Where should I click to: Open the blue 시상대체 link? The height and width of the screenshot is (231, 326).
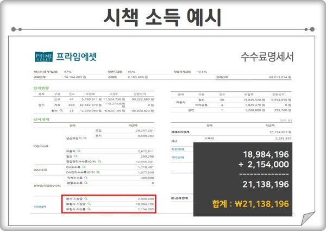click(x=177, y=149)
